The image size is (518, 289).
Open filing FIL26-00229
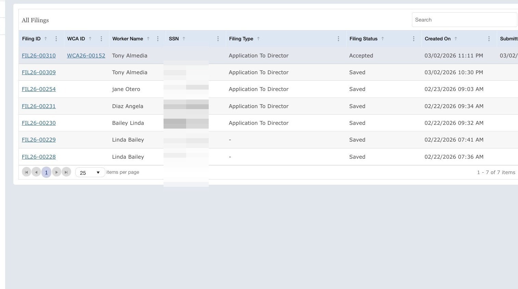point(39,140)
